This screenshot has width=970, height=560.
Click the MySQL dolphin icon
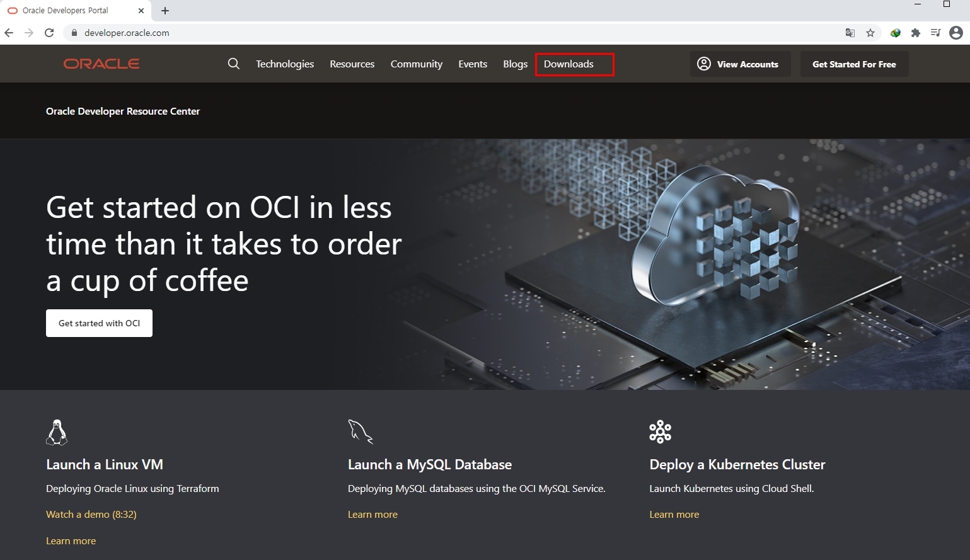tap(361, 432)
